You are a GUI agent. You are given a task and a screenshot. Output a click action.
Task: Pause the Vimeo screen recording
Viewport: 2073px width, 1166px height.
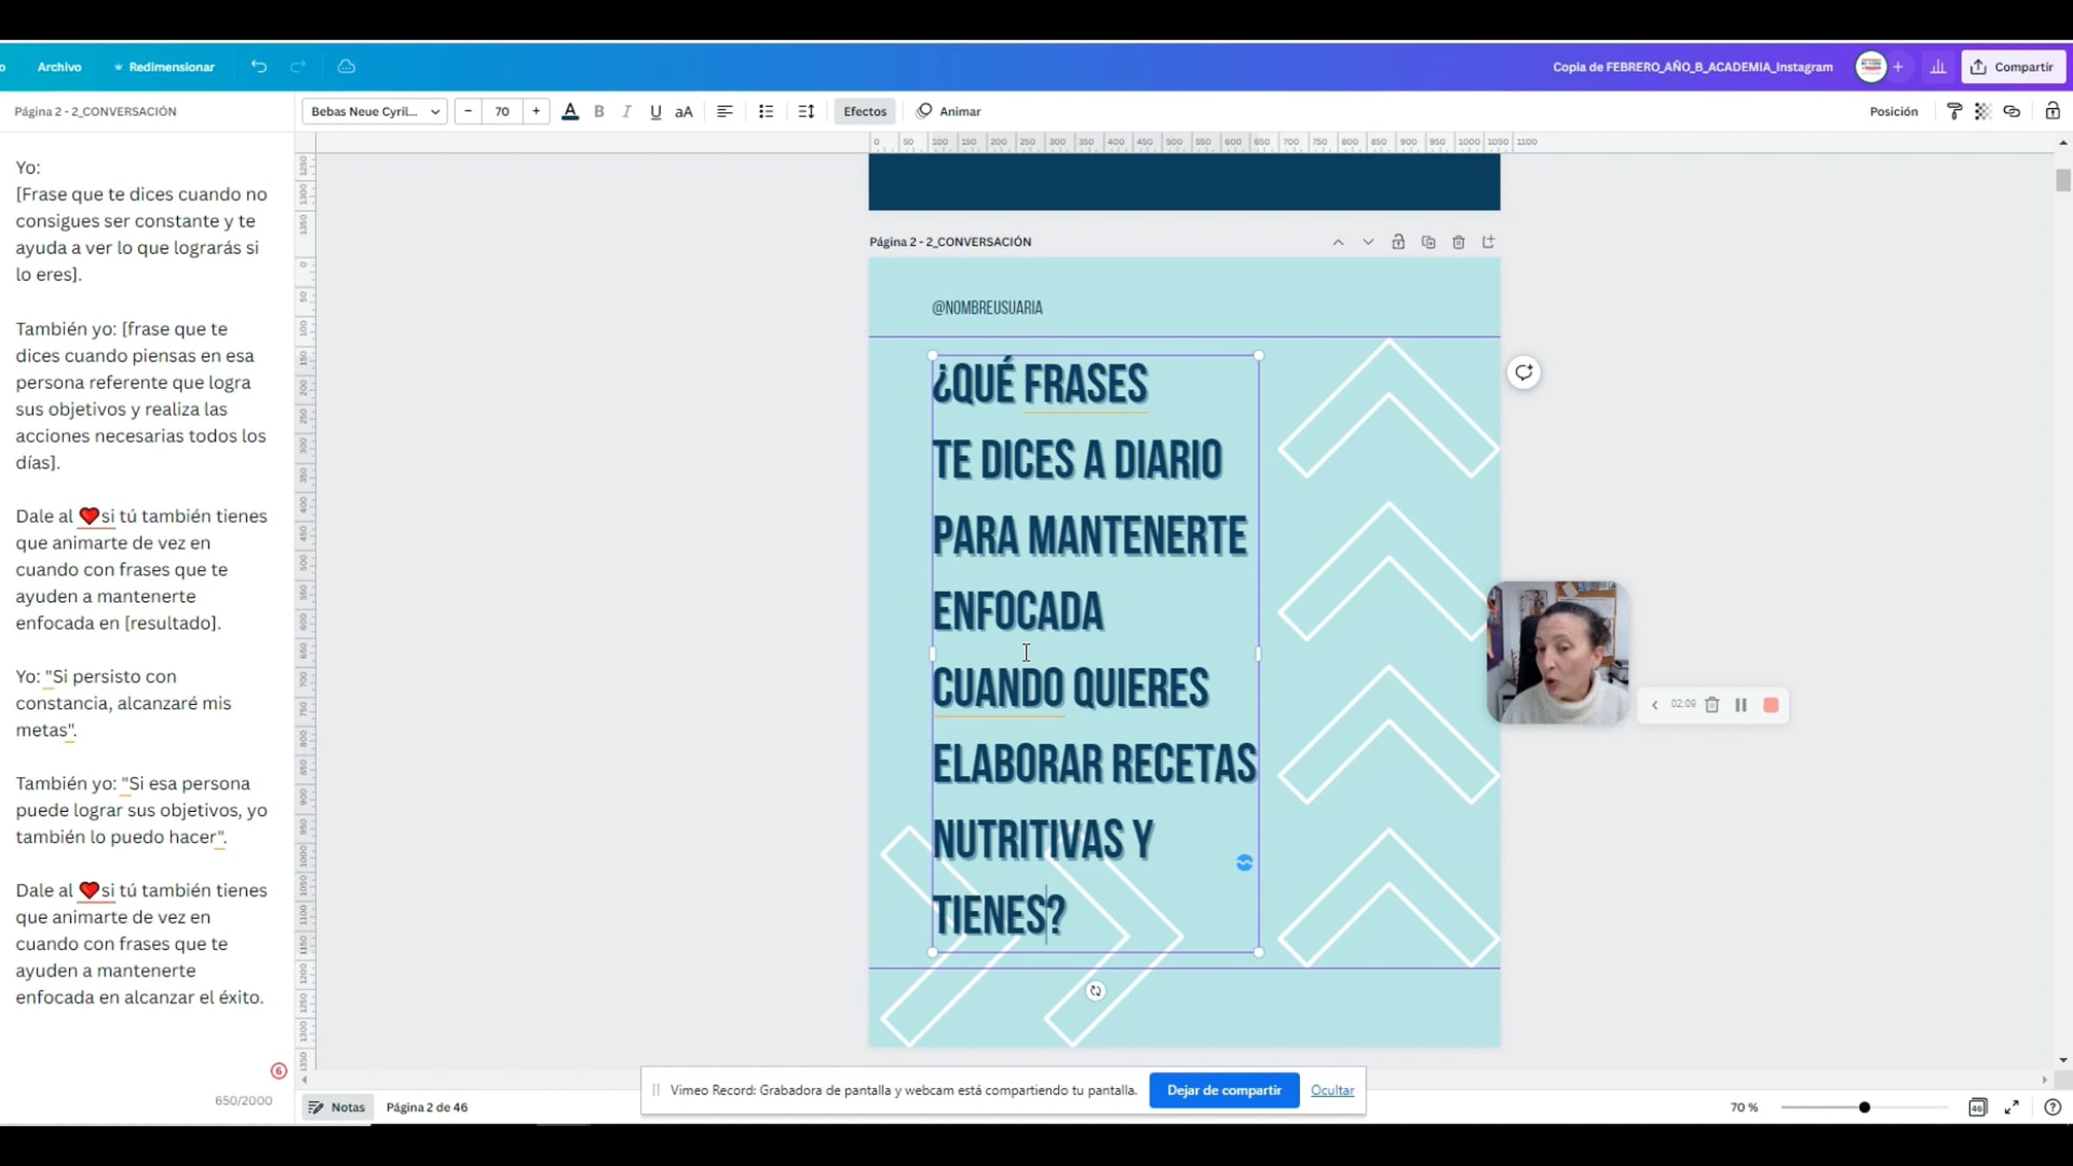coord(1740,705)
